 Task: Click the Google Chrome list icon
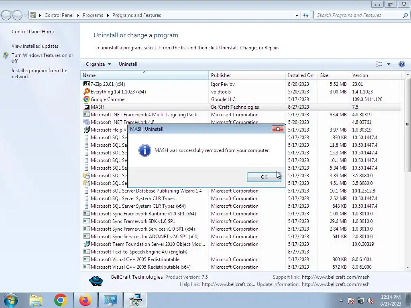(x=87, y=99)
